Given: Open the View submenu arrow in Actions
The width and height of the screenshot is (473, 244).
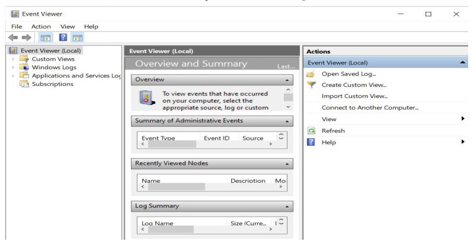Looking at the screenshot, I should [x=463, y=119].
